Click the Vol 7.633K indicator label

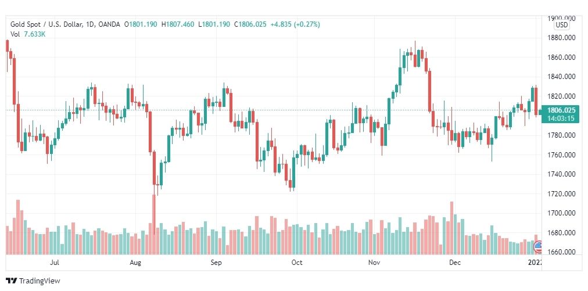coord(27,34)
